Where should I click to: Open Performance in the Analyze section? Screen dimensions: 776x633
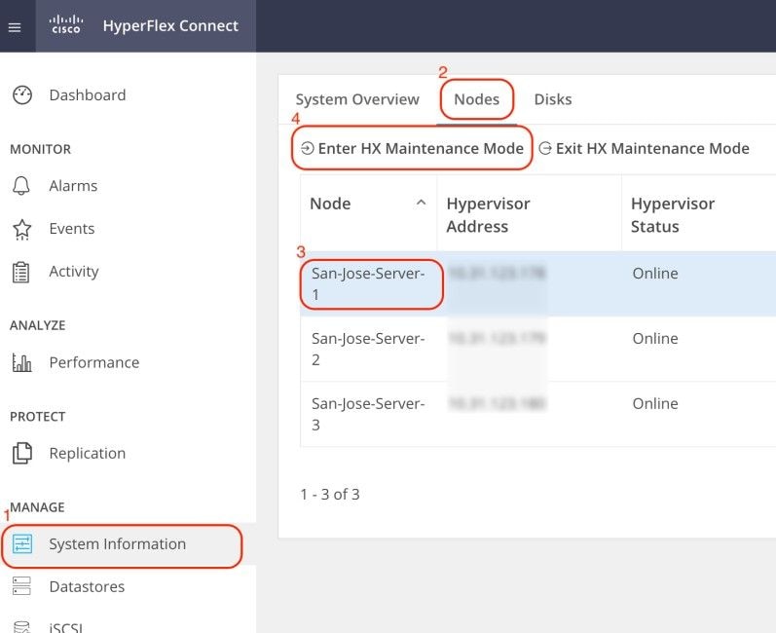coord(94,362)
